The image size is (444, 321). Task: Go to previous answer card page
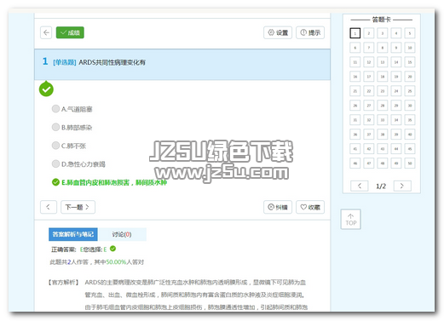(x=360, y=186)
